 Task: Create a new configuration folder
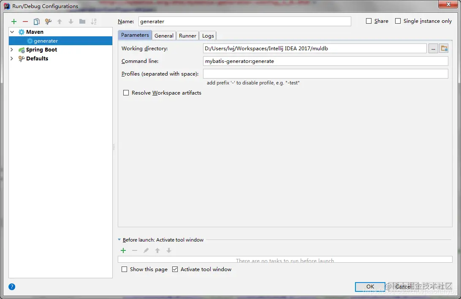[82, 22]
